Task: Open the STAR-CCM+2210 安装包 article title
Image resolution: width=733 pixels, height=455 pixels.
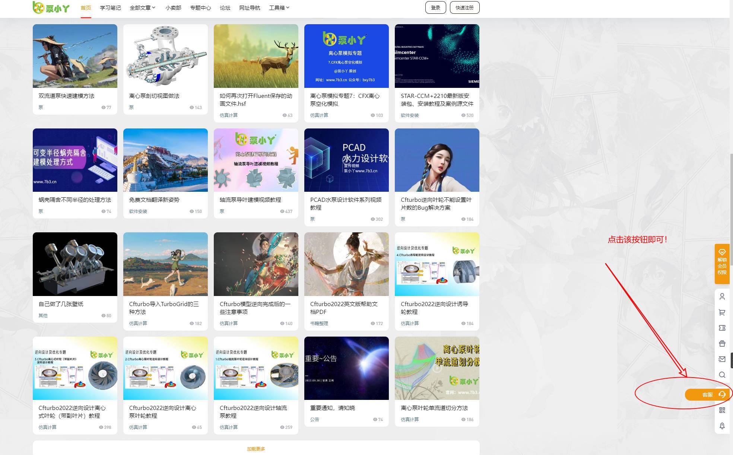Action: 437,100
